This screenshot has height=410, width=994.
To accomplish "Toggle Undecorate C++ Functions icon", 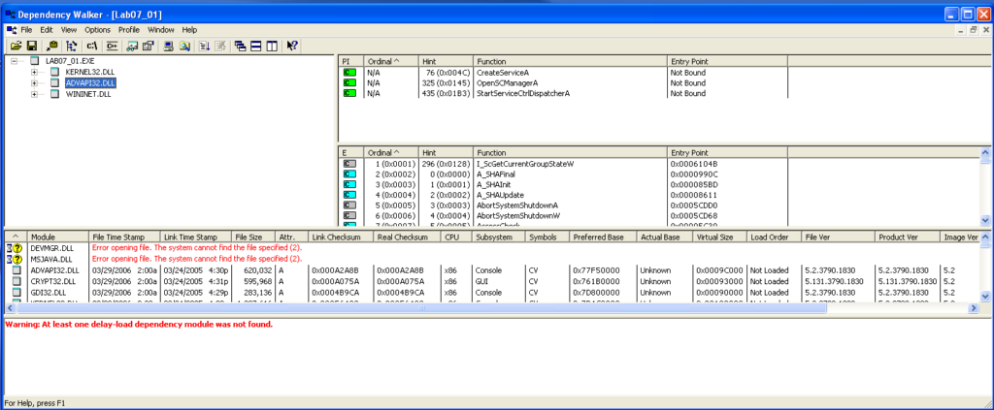I will pyautogui.click(x=112, y=46).
